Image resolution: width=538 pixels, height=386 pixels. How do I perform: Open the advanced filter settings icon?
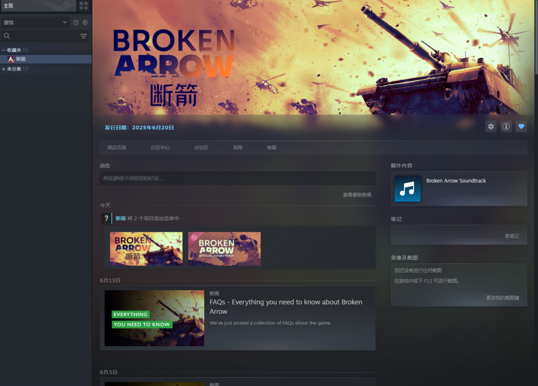point(83,36)
